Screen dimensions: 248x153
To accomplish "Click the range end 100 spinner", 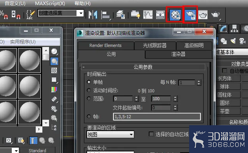I will [175, 99].
